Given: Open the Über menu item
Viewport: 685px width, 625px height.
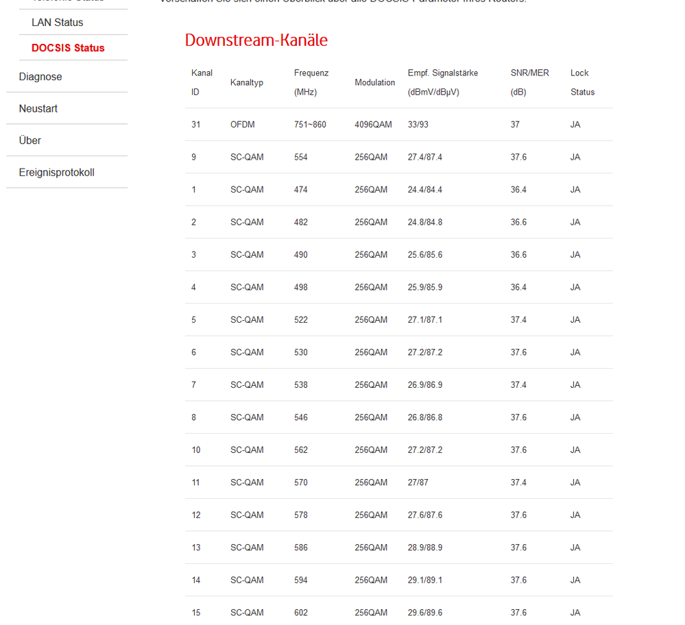Looking at the screenshot, I should [29, 140].
